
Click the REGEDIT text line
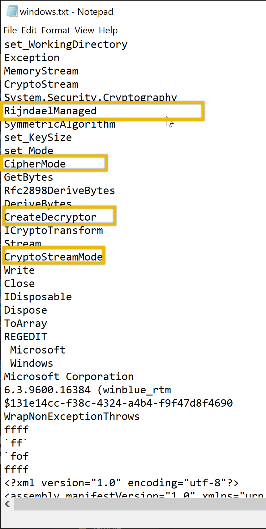point(26,336)
